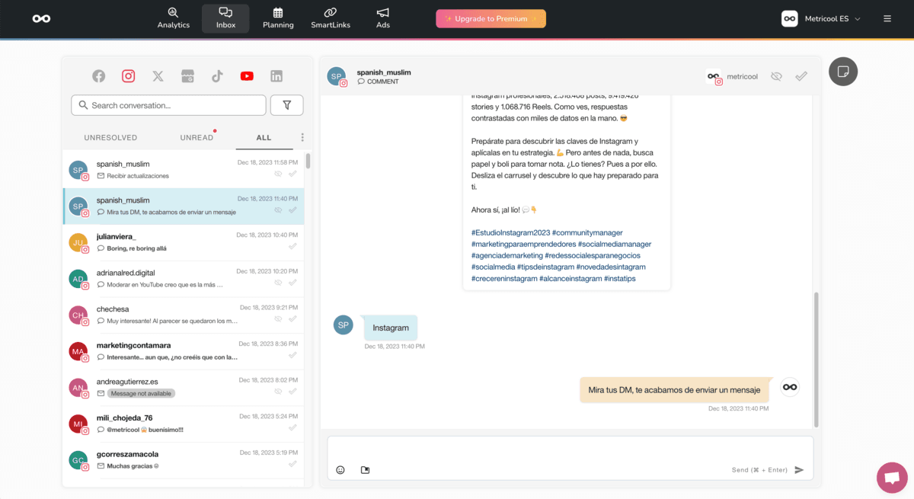Switch to the UNREAD tab

pos(195,137)
